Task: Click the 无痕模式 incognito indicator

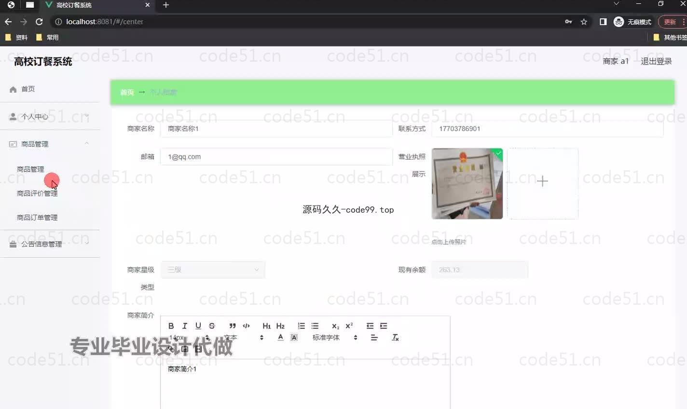Action: pyautogui.click(x=632, y=22)
